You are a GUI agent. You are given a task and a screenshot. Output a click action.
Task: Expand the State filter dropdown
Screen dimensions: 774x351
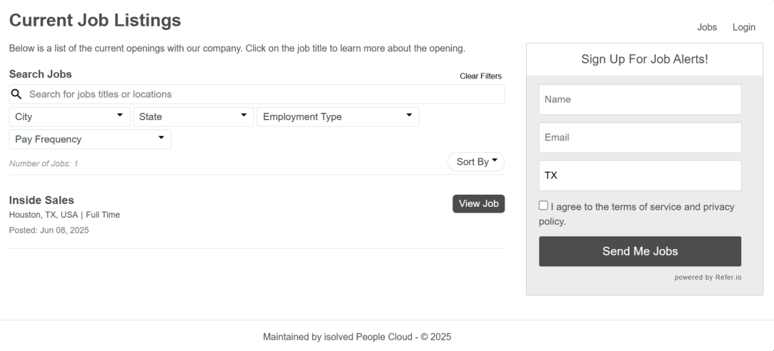click(x=193, y=117)
